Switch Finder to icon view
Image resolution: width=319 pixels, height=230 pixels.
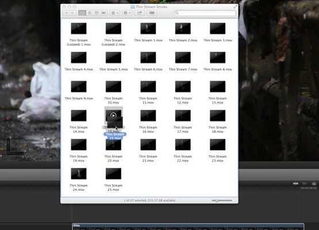pos(82,13)
